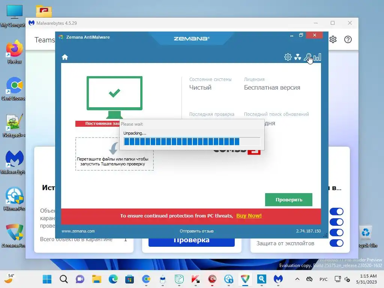Viewport: 384px width, 288px height.
Task: Click Состояние системы label
Action: pos(210,79)
